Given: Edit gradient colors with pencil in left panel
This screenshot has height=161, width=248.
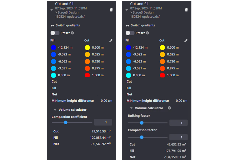Looking at the screenshot, I should (111, 40).
